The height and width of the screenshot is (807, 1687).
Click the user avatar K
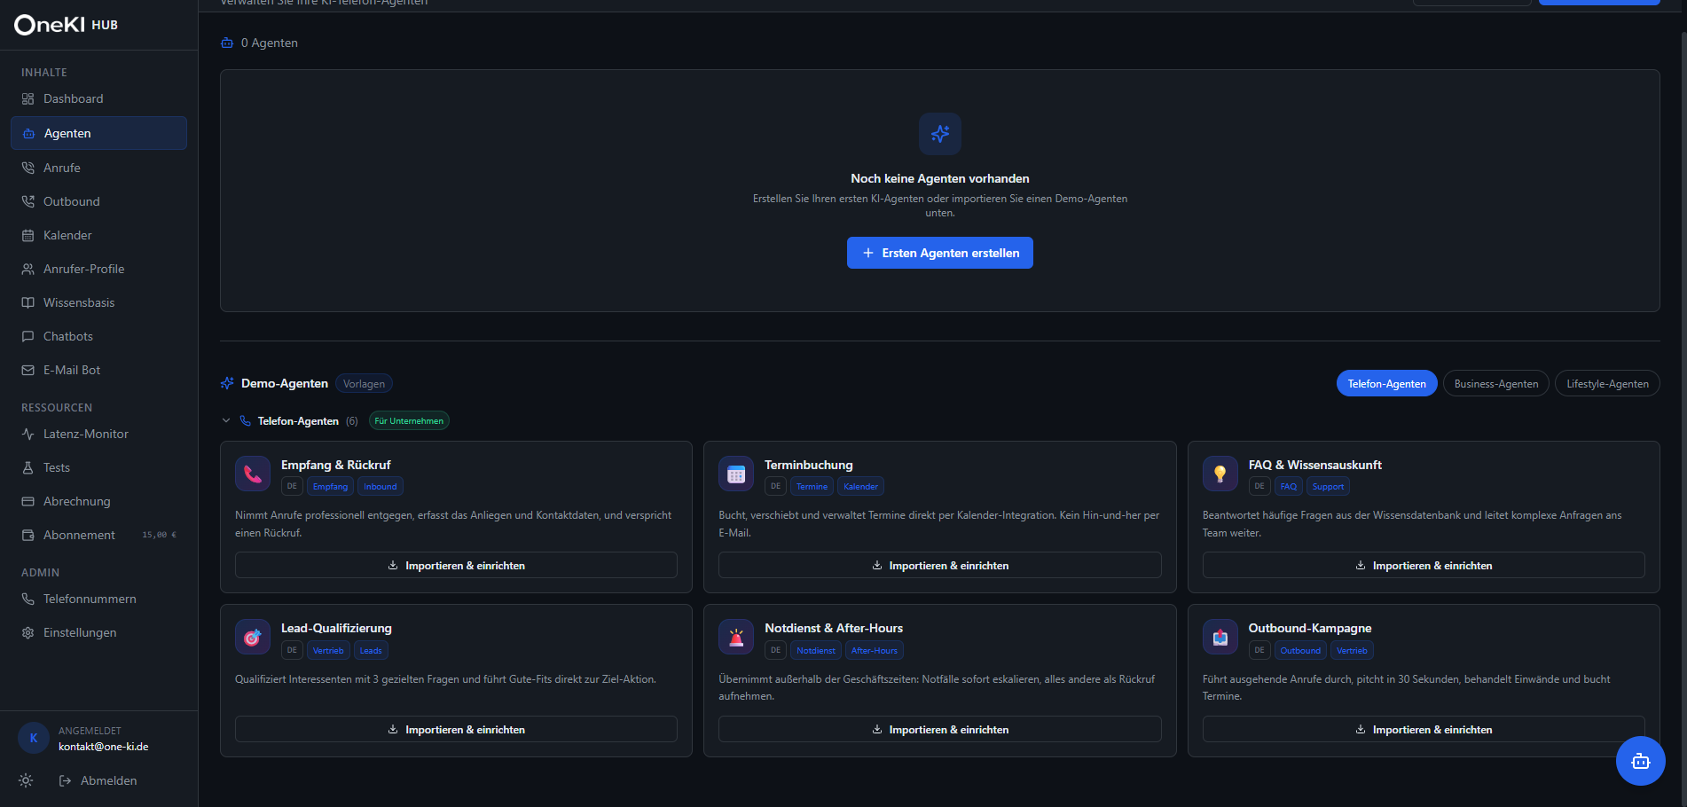point(34,738)
